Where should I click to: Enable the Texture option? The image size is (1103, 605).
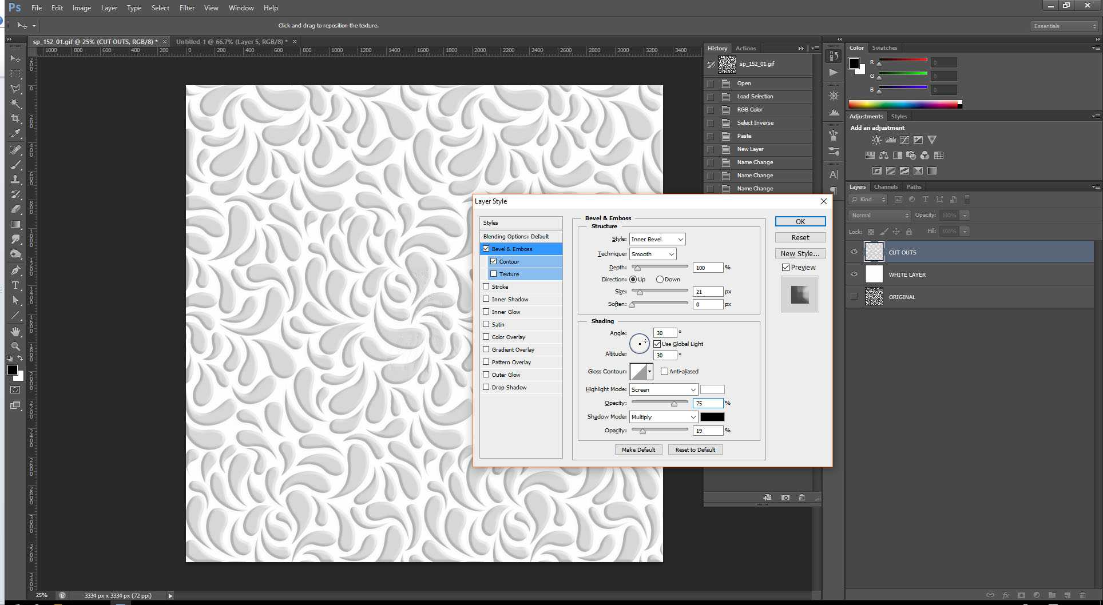click(x=494, y=274)
